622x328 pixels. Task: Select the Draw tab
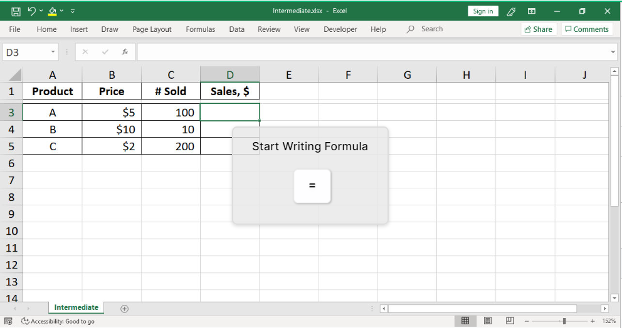click(x=110, y=29)
